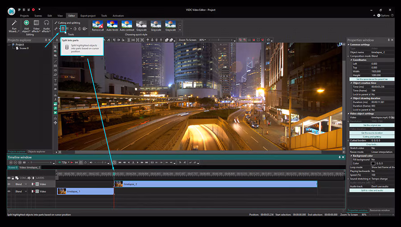Image resolution: width=401 pixels, height=227 pixels.
Task: Click the Crop tools button
Action: coord(372,144)
